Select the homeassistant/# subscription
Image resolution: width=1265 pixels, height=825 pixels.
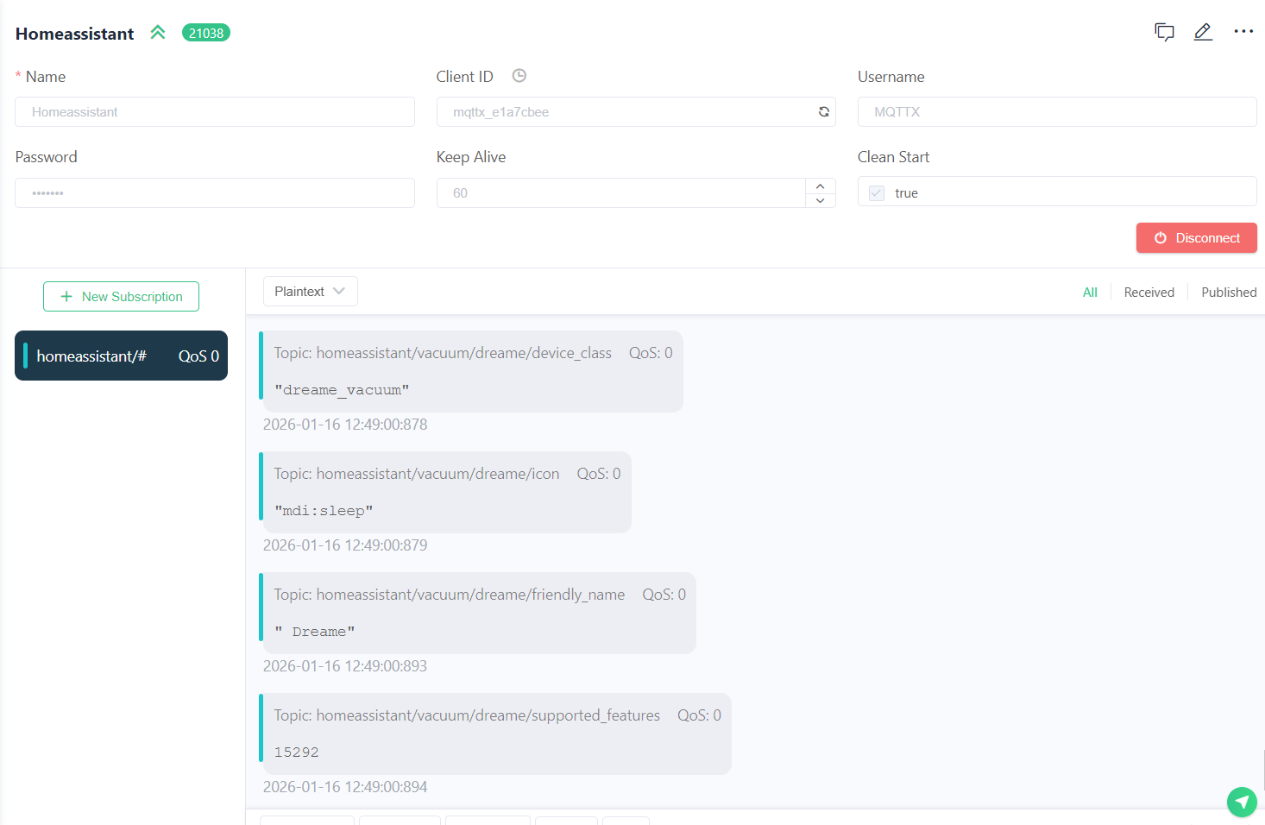(x=121, y=356)
